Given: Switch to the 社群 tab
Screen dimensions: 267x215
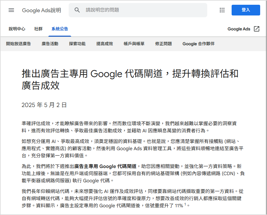Looking at the screenshot, I should [x=38, y=29].
